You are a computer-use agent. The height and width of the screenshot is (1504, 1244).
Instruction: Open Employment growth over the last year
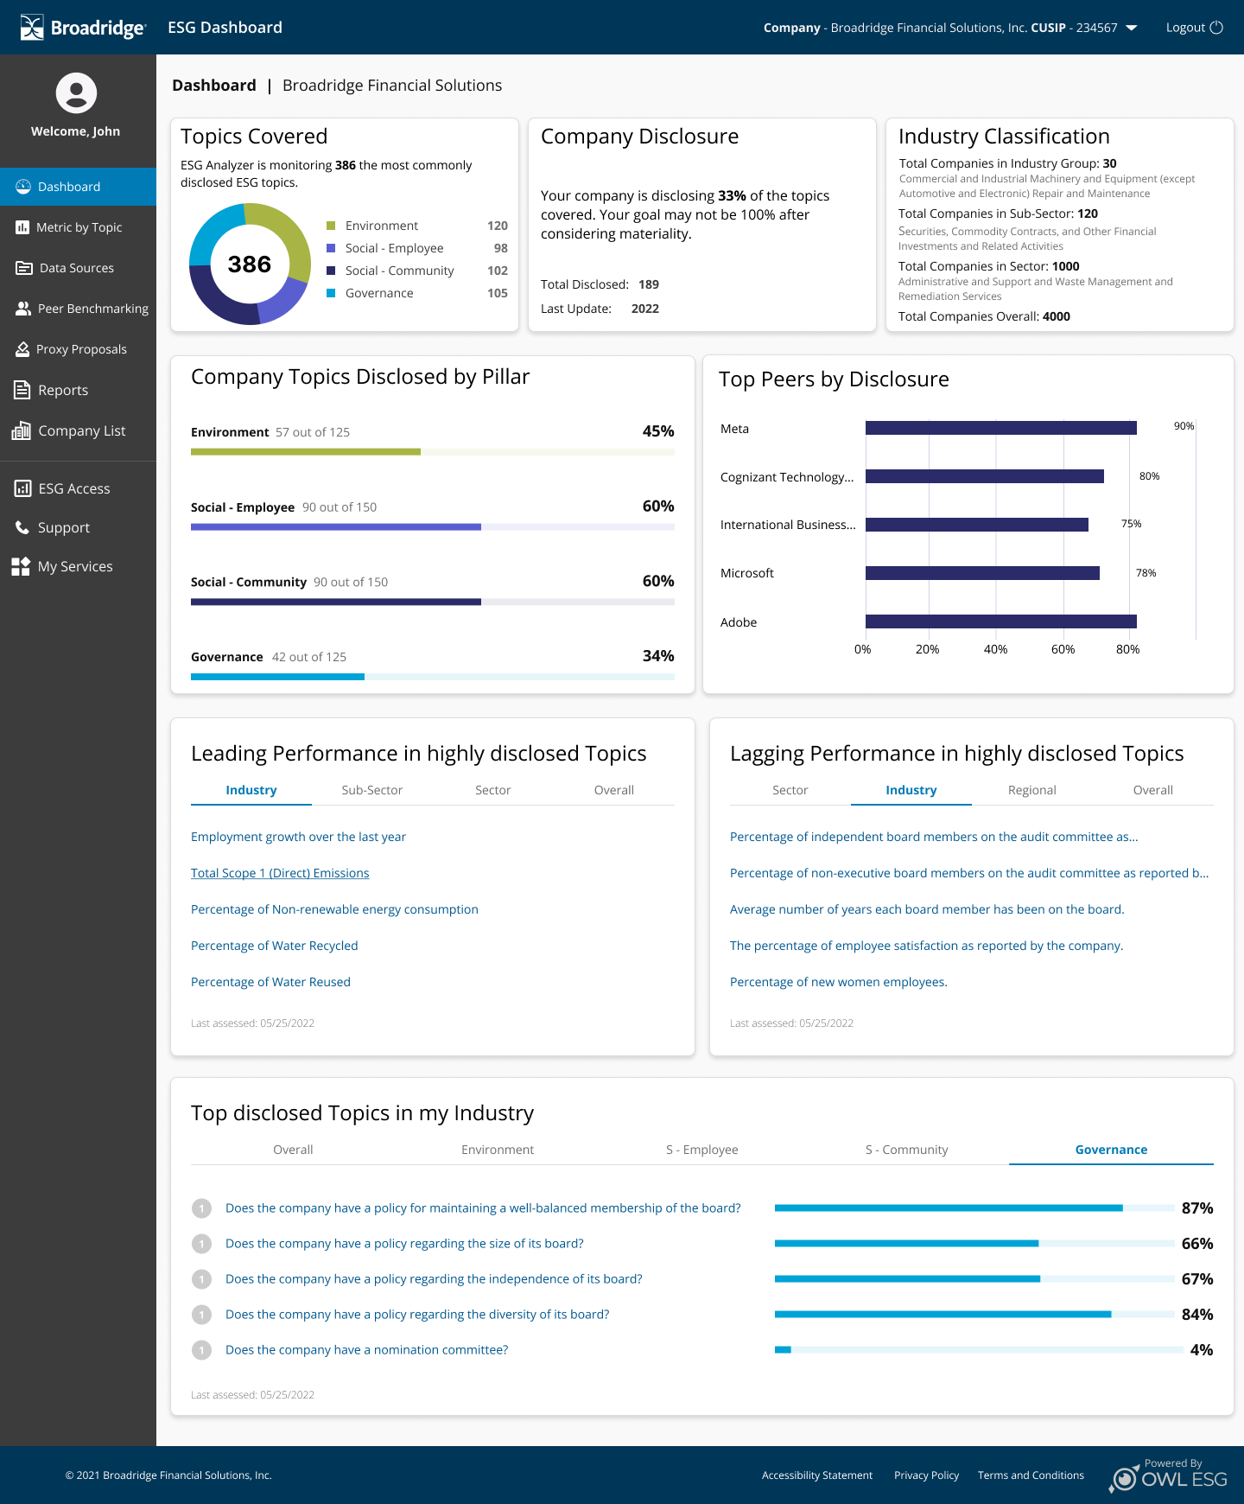click(x=298, y=837)
